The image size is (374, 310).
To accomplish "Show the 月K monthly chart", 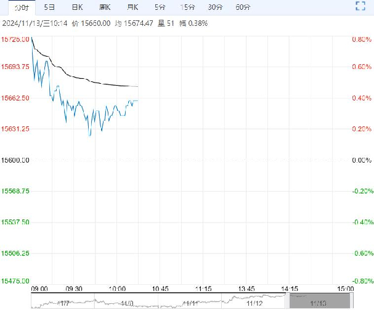I will (x=132, y=7).
